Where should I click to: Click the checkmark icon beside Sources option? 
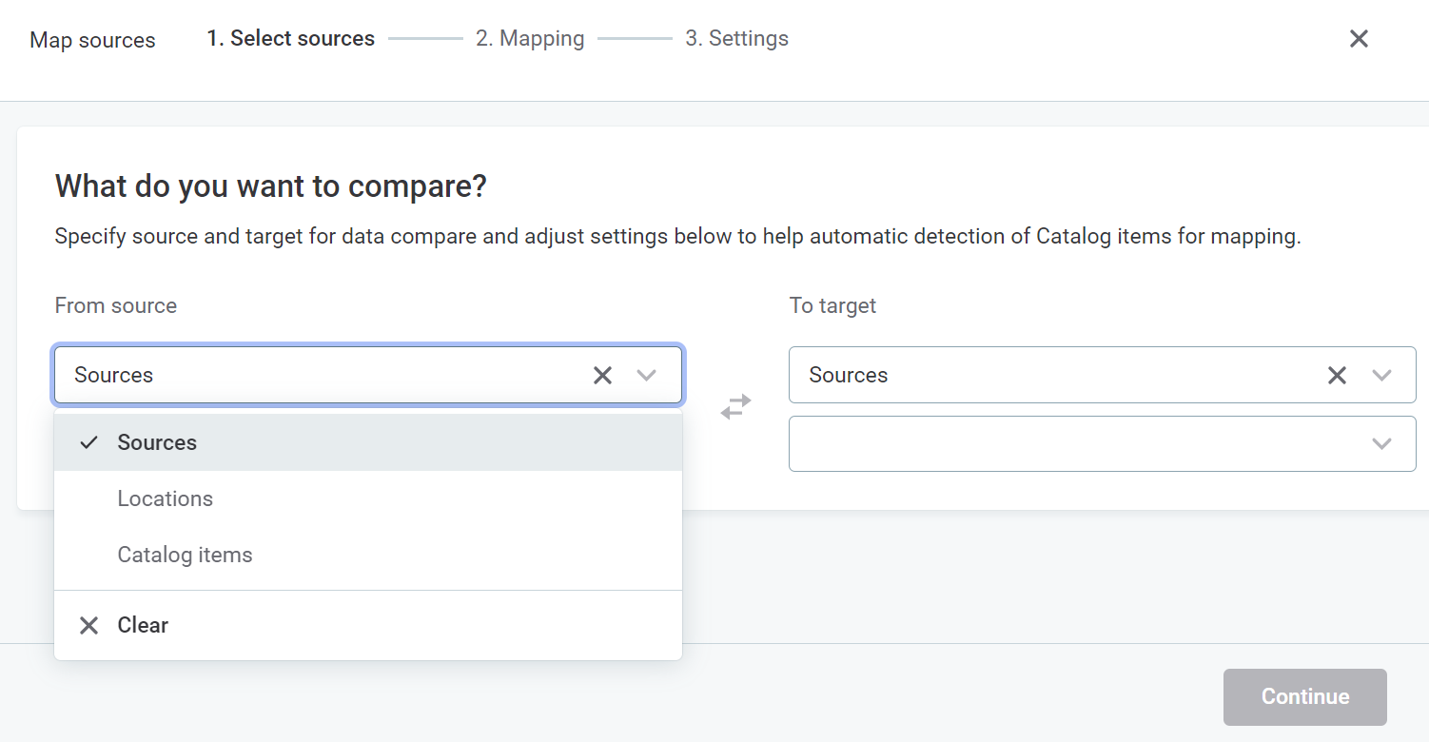coord(89,442)
